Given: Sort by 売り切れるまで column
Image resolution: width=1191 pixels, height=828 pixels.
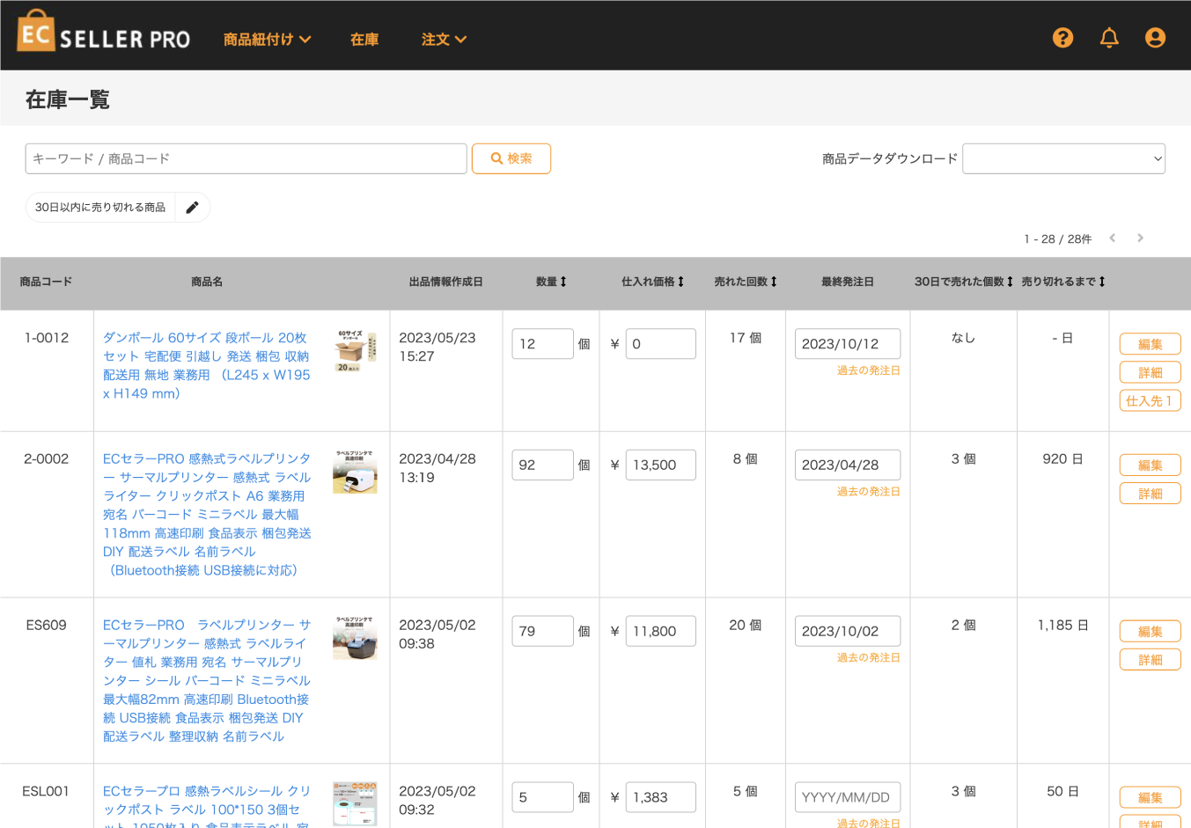Looking at the screenshot, I should (1062, 282).
